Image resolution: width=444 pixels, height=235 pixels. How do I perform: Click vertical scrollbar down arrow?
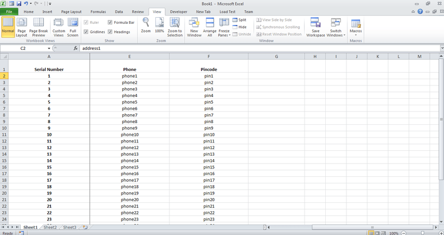(441, 222)
